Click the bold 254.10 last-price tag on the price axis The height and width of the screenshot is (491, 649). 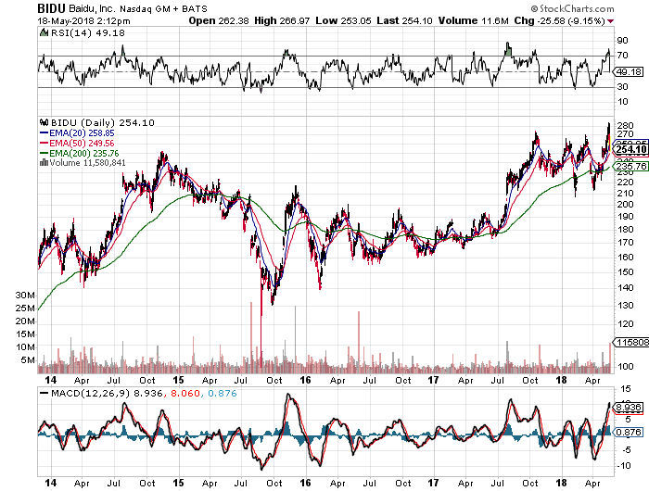(630, 149)
